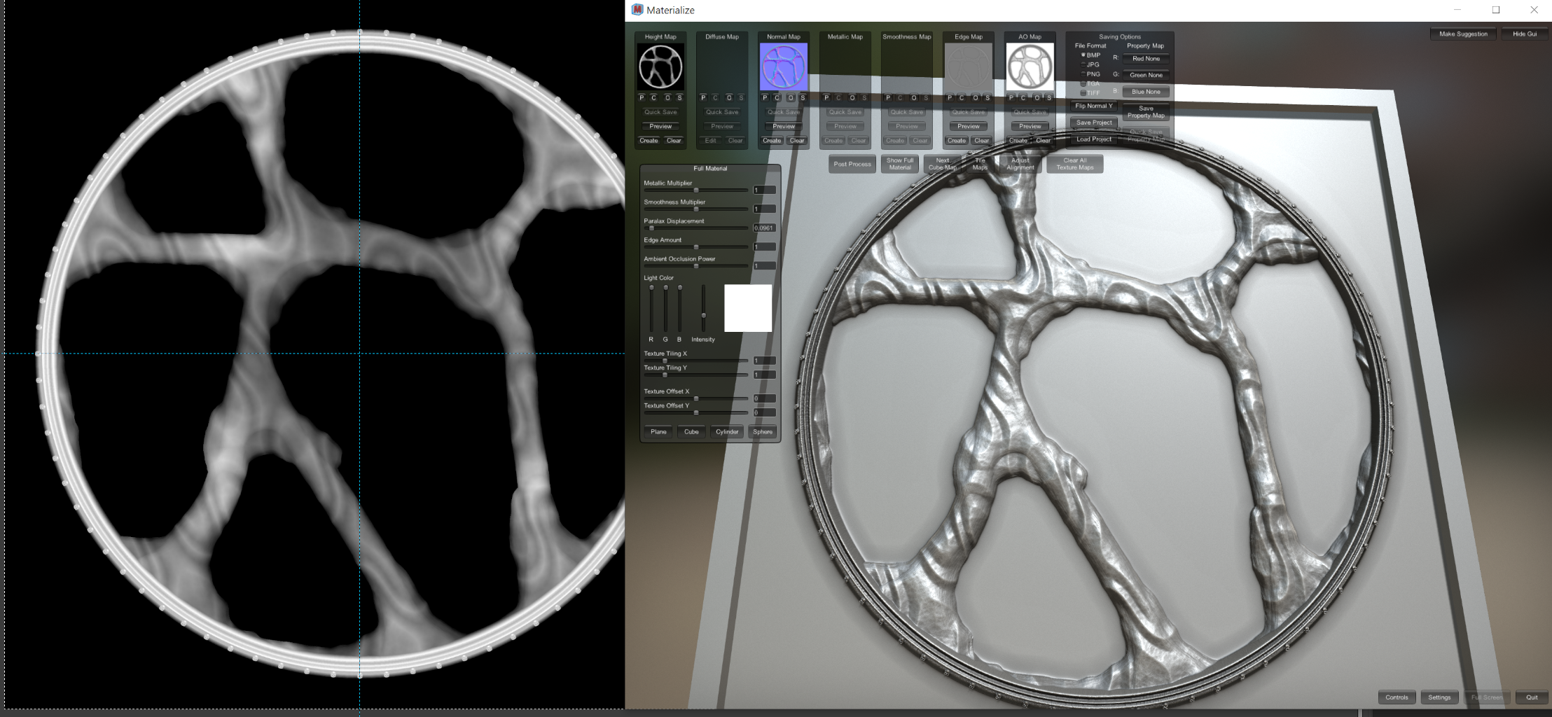Adjust the Metallic Multiplier slider

pos(696,190)
